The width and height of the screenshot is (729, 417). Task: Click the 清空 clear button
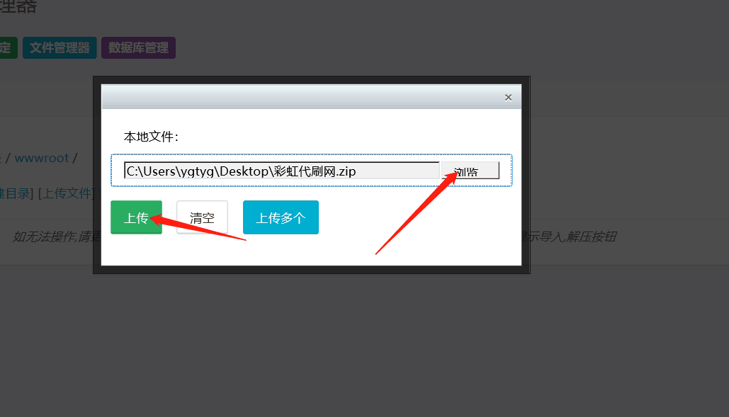coord(202,218)
